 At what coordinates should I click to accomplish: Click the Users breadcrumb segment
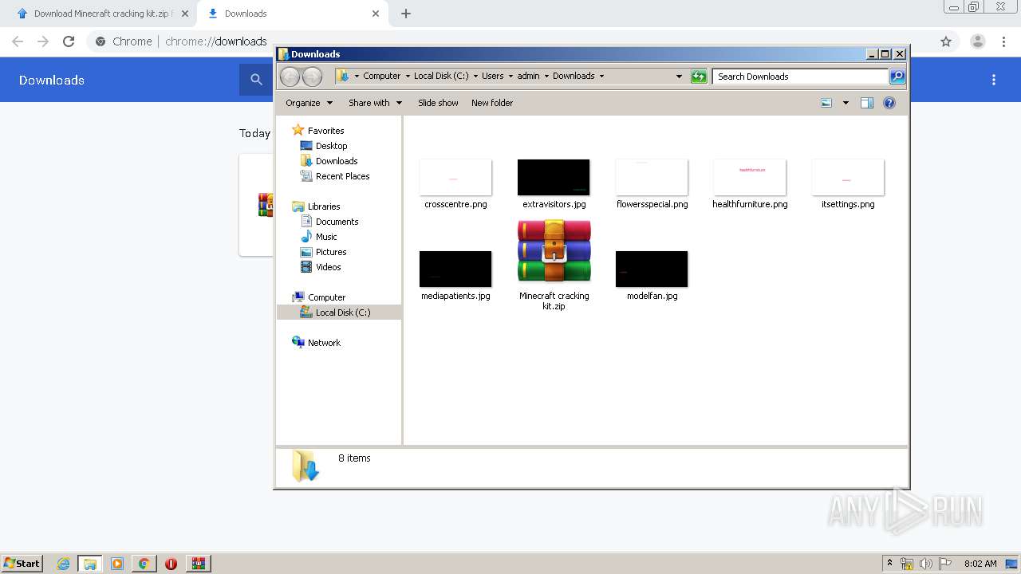[492, 77]
